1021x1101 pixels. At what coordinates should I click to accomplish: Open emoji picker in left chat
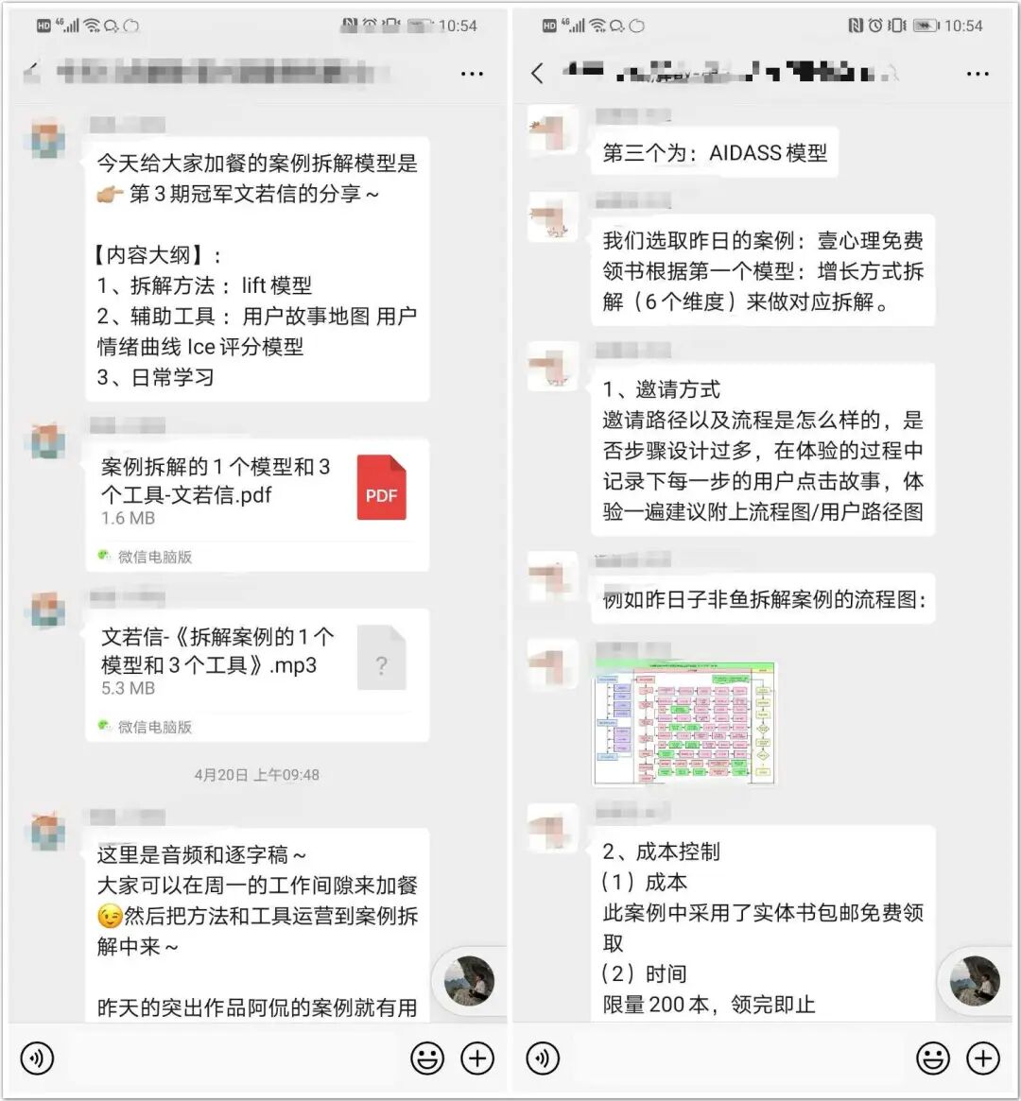click(x=427, y=1058)
